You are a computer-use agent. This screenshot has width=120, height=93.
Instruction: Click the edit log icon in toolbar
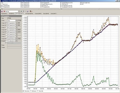point(23,11)
